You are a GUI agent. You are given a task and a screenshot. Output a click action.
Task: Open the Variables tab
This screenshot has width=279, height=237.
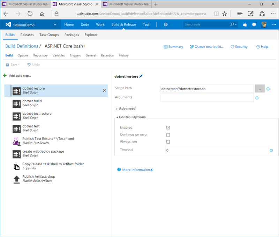point(59,55)
